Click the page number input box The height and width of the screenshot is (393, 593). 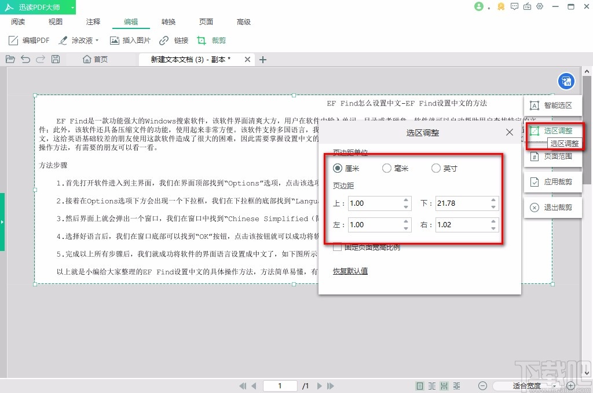pos(280,386)
